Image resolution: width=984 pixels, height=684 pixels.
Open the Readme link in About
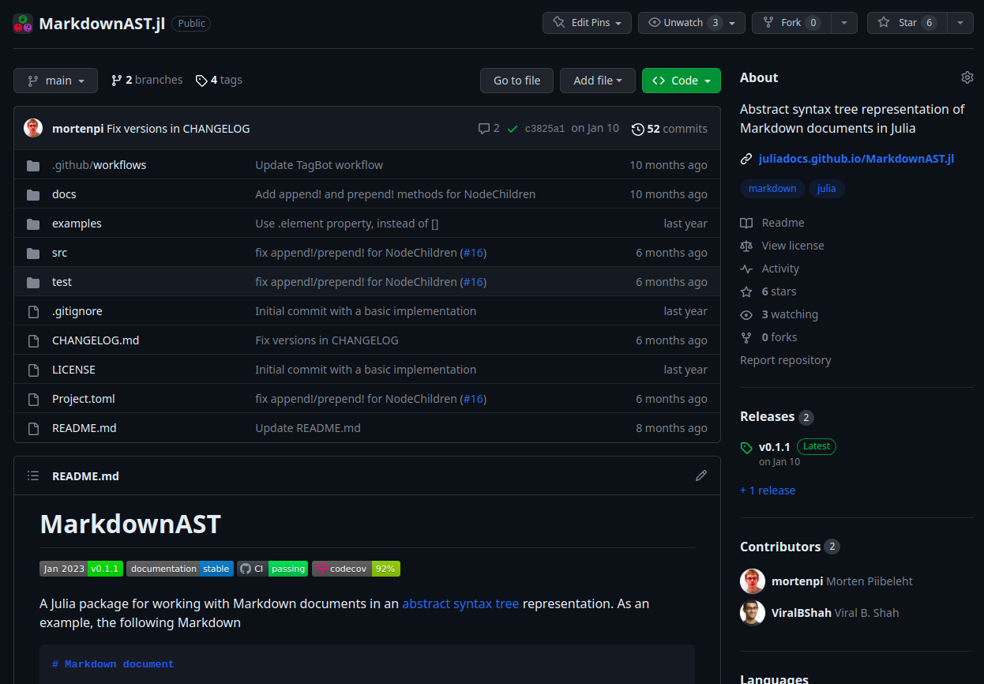pyautogui.click(x=772, y=223)
